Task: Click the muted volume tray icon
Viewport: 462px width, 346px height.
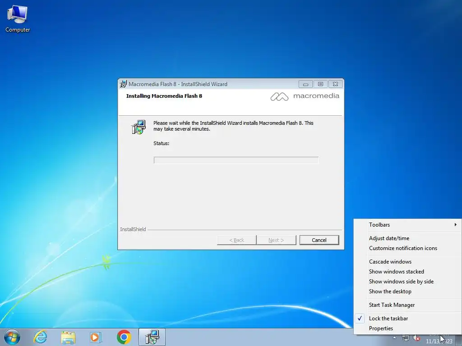Action: (x=416, y=338)
